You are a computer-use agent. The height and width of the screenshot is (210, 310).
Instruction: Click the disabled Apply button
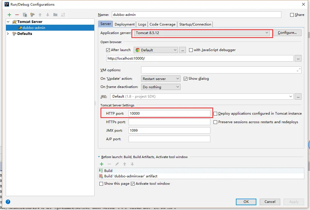pos(294,202)
